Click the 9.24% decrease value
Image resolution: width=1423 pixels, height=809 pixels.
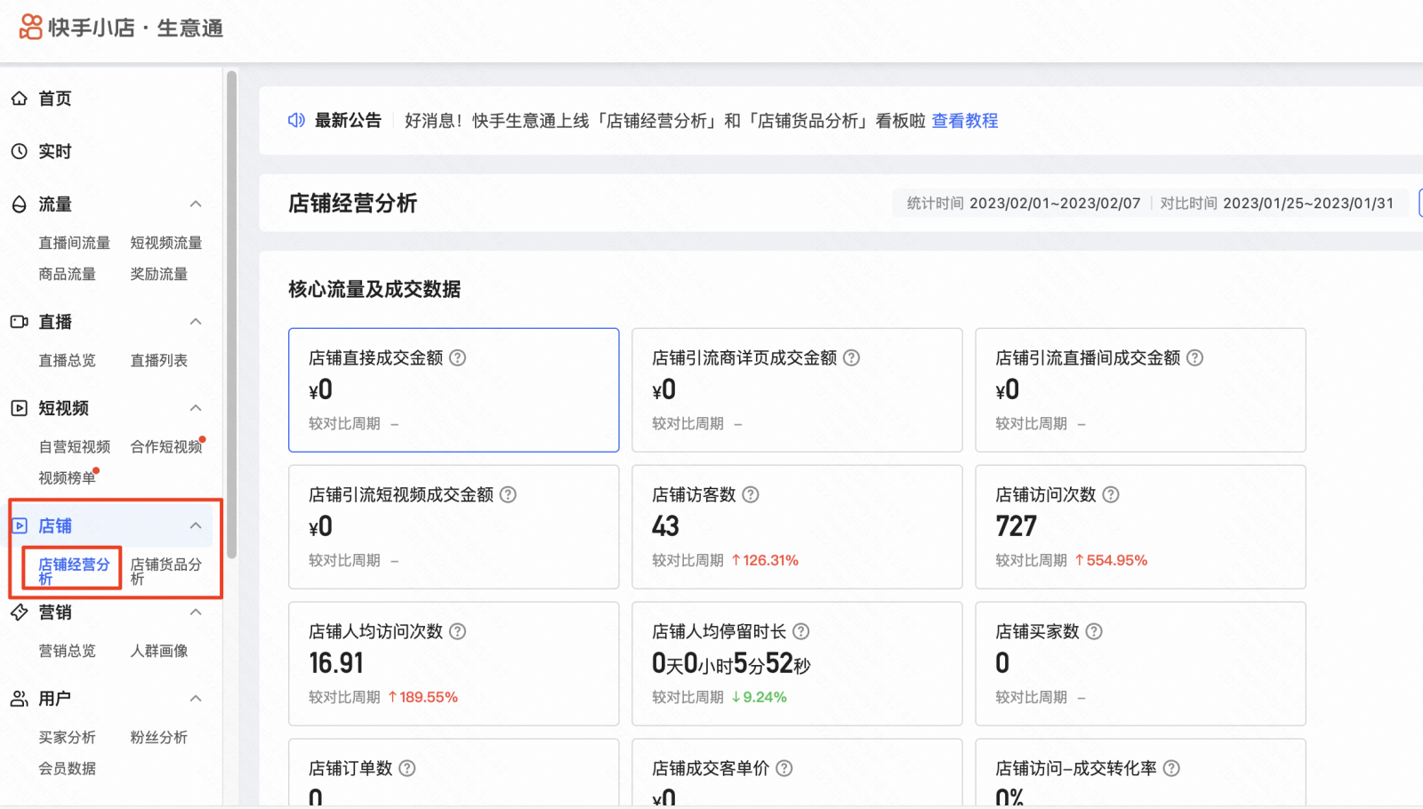point(759,697)
